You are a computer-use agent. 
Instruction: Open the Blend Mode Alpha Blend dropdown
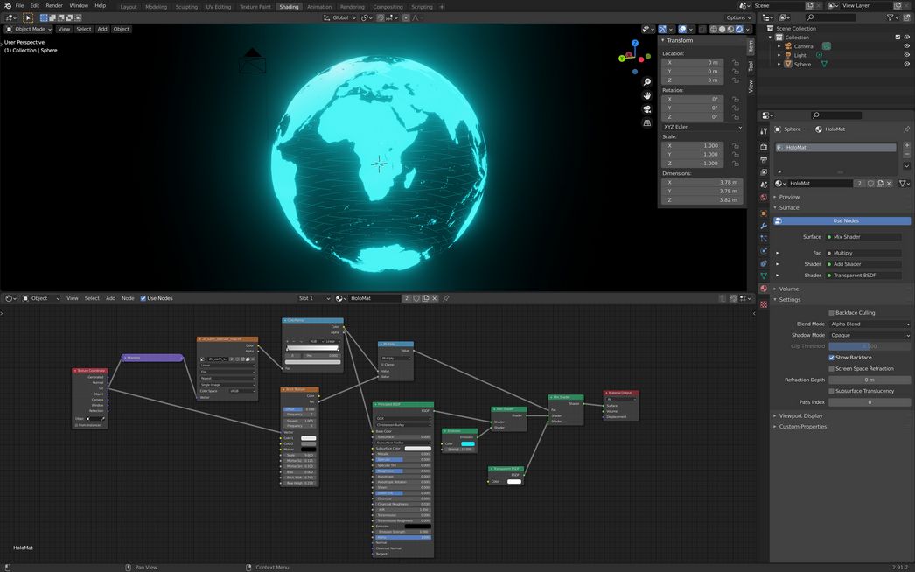pos(870,324)
